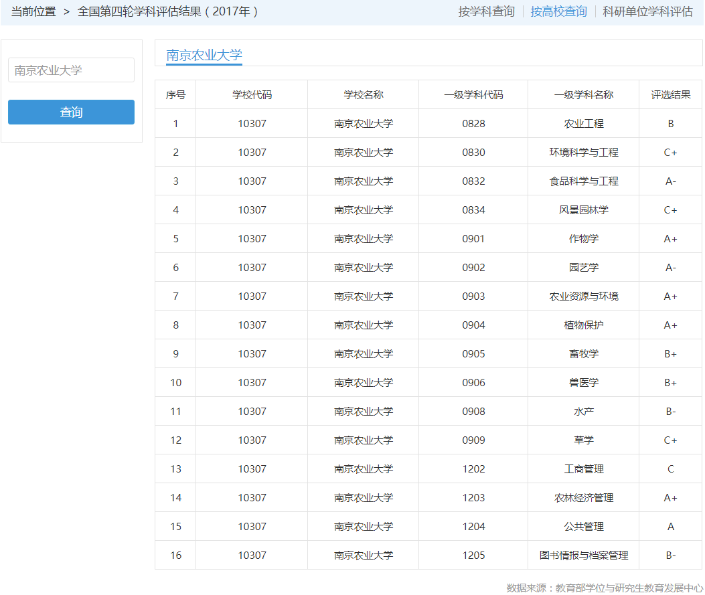The height and width of the screenshot is (595, 705).
Task: Click discipline code 0908
Action: pyautogui.click(x=473, y=411)
